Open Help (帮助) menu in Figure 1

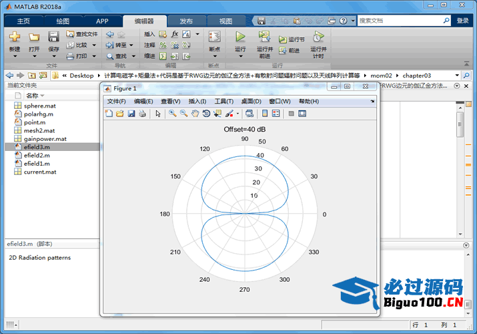pyautogui.click(x=309, y=102)
